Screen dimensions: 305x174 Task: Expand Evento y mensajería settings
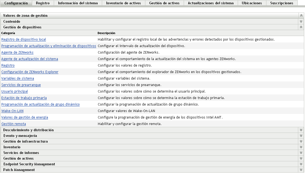(301, 136)
